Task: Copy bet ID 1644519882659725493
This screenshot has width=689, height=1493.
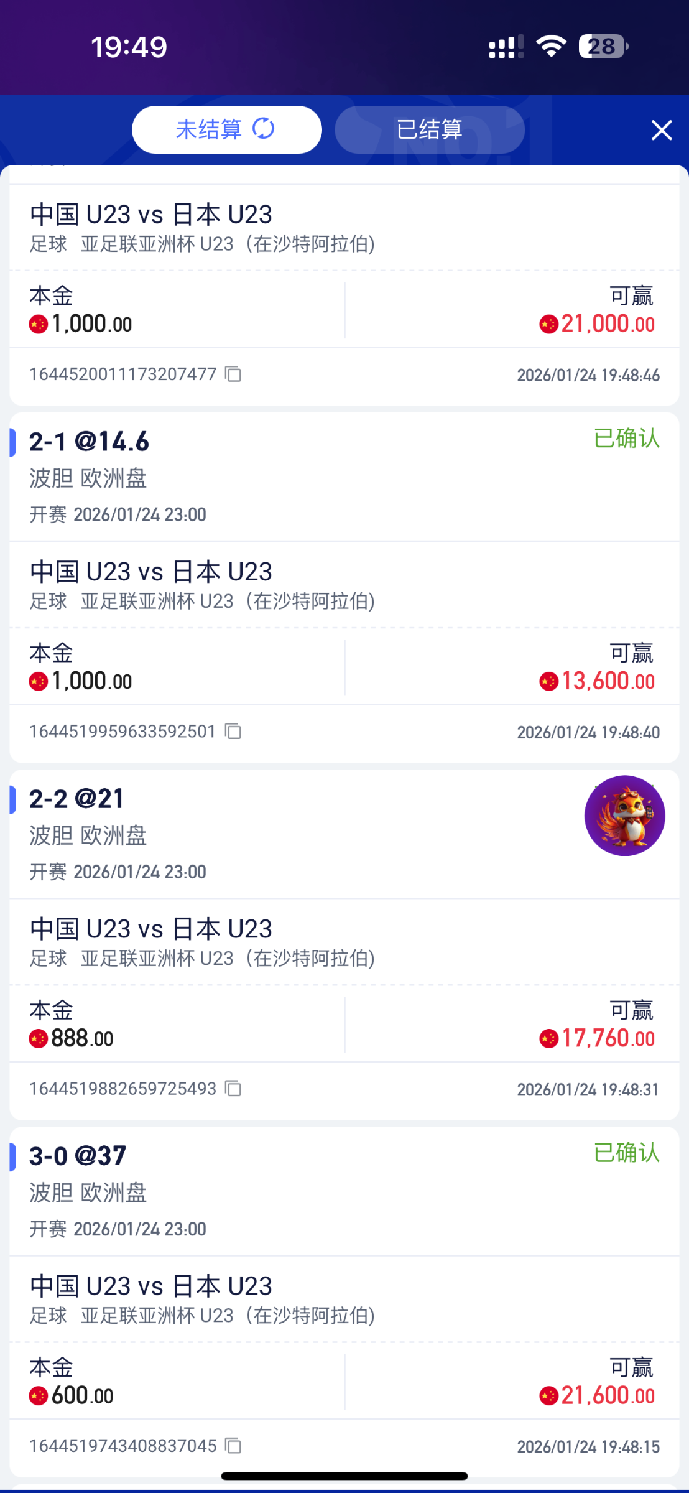Action: tap(233, 1088)
